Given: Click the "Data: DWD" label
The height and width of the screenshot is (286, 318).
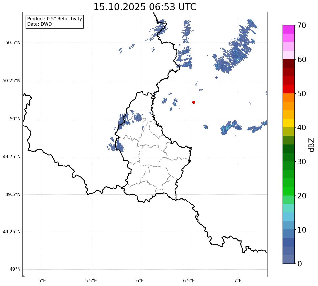Looking at the screenshot, I should (x=39, y=24).
